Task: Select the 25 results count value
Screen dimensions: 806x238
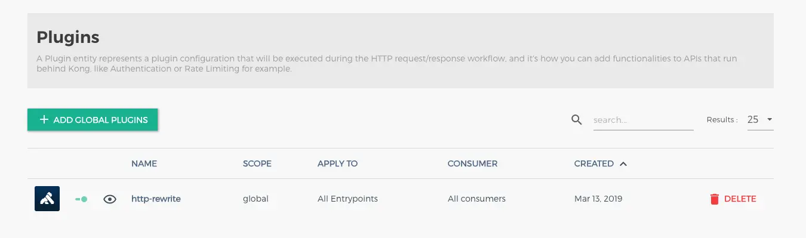Action: point(753,119)
